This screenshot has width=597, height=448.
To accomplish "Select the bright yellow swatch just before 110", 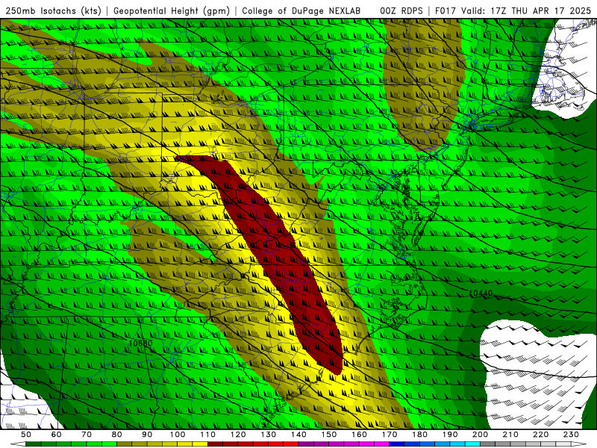I will 200,444.
